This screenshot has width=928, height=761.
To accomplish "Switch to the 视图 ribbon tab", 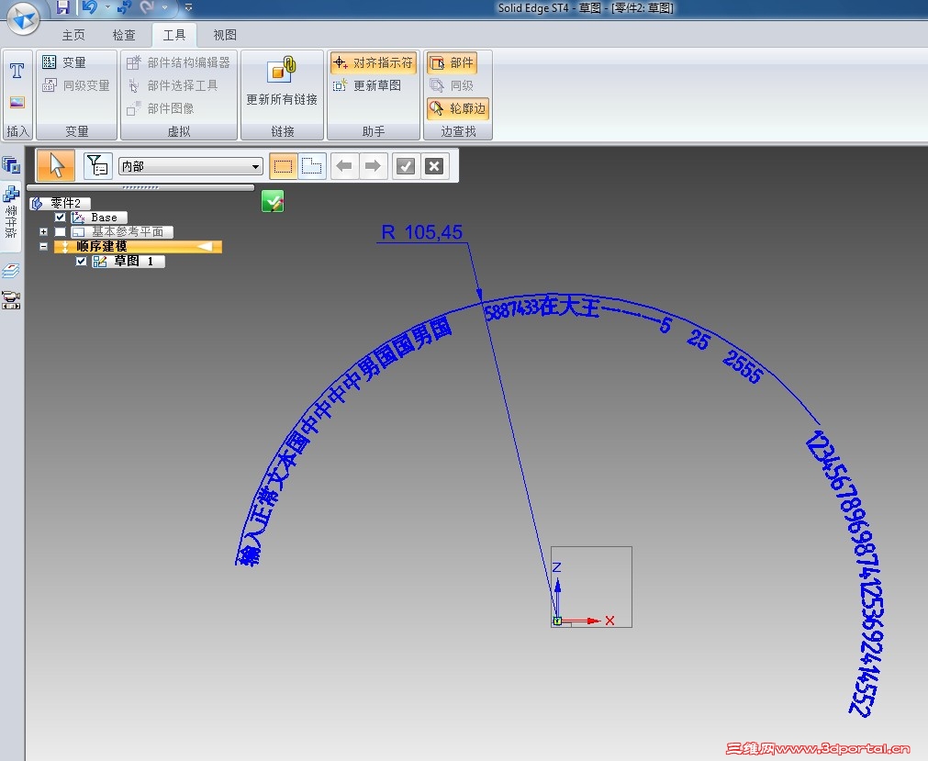I will (225, 35).
